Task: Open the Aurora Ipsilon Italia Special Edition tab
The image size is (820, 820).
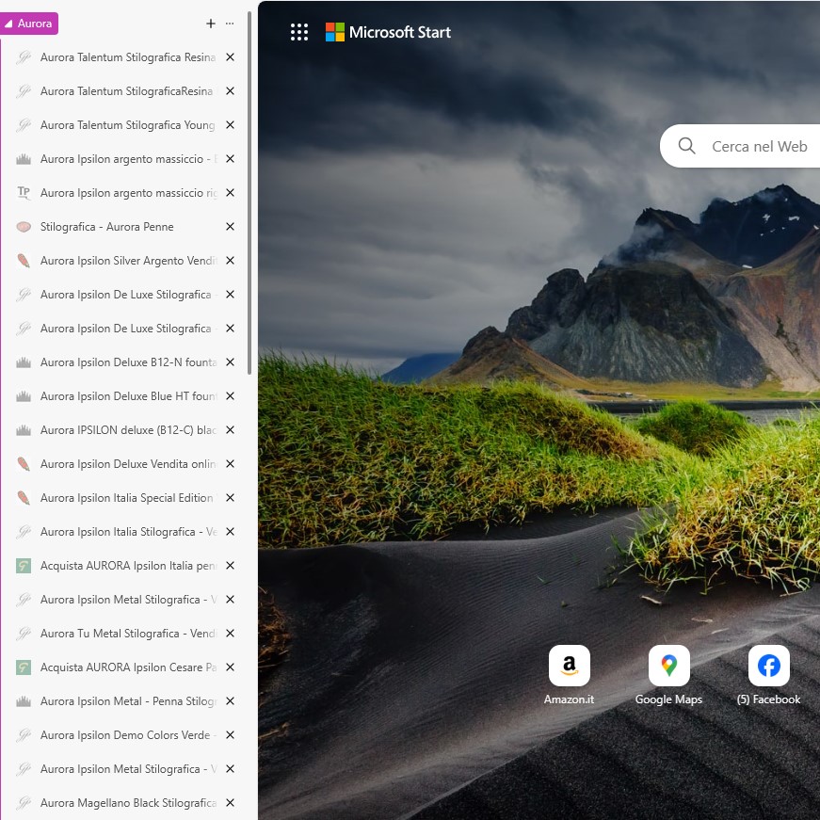Action: (x=127, y=498)
